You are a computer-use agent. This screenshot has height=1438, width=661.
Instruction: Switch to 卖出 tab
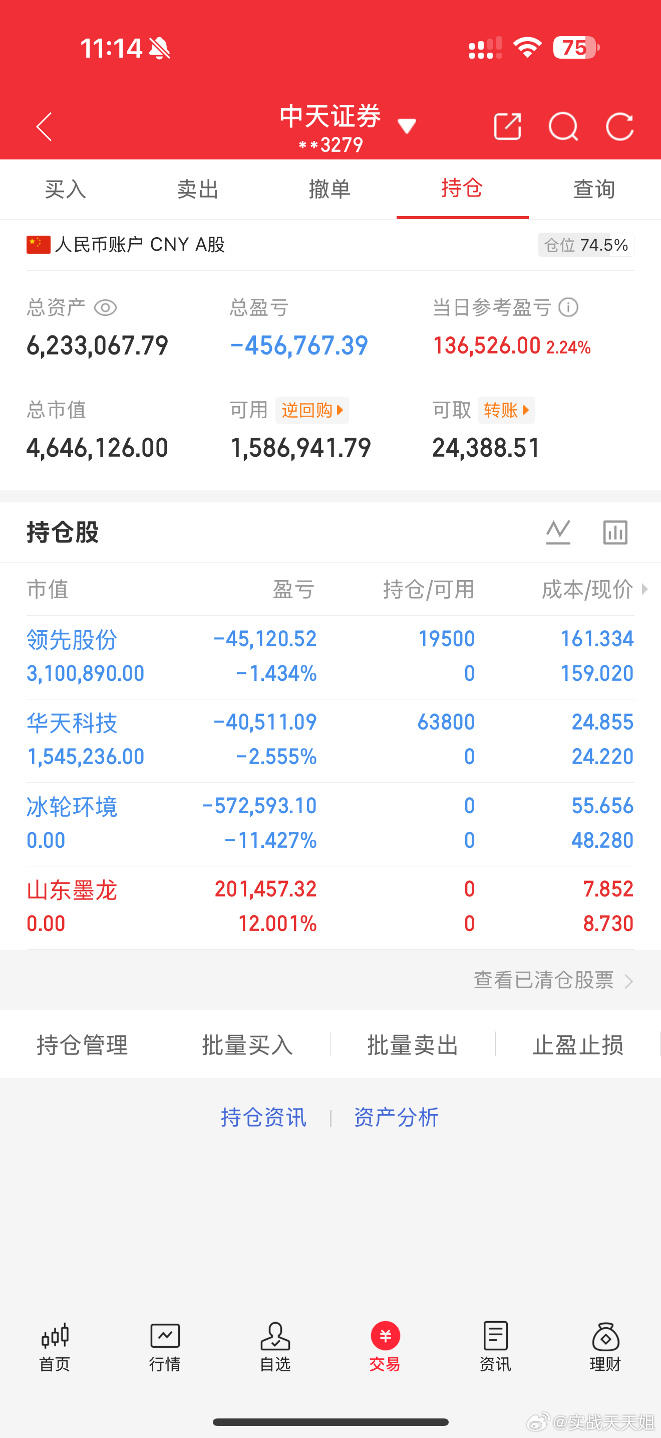pyautogui.click(x=198, y=189)
